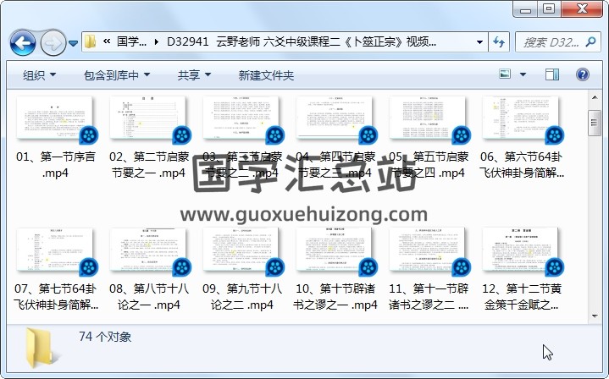The image size is (609, 379).
Task: Open the 包含到库中 menu
Action: pos(116,75)
